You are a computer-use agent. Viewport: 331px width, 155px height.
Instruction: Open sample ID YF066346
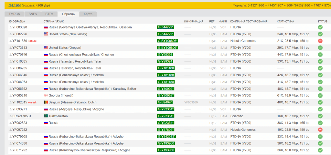[20, 75]
